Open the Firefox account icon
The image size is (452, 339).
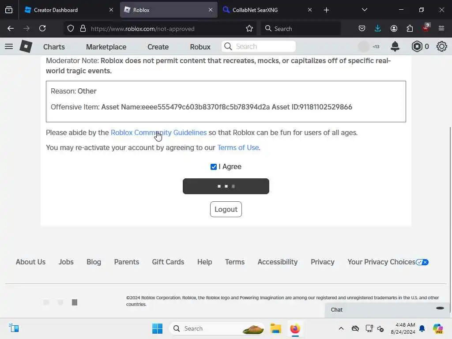click(x=394, y=29)
